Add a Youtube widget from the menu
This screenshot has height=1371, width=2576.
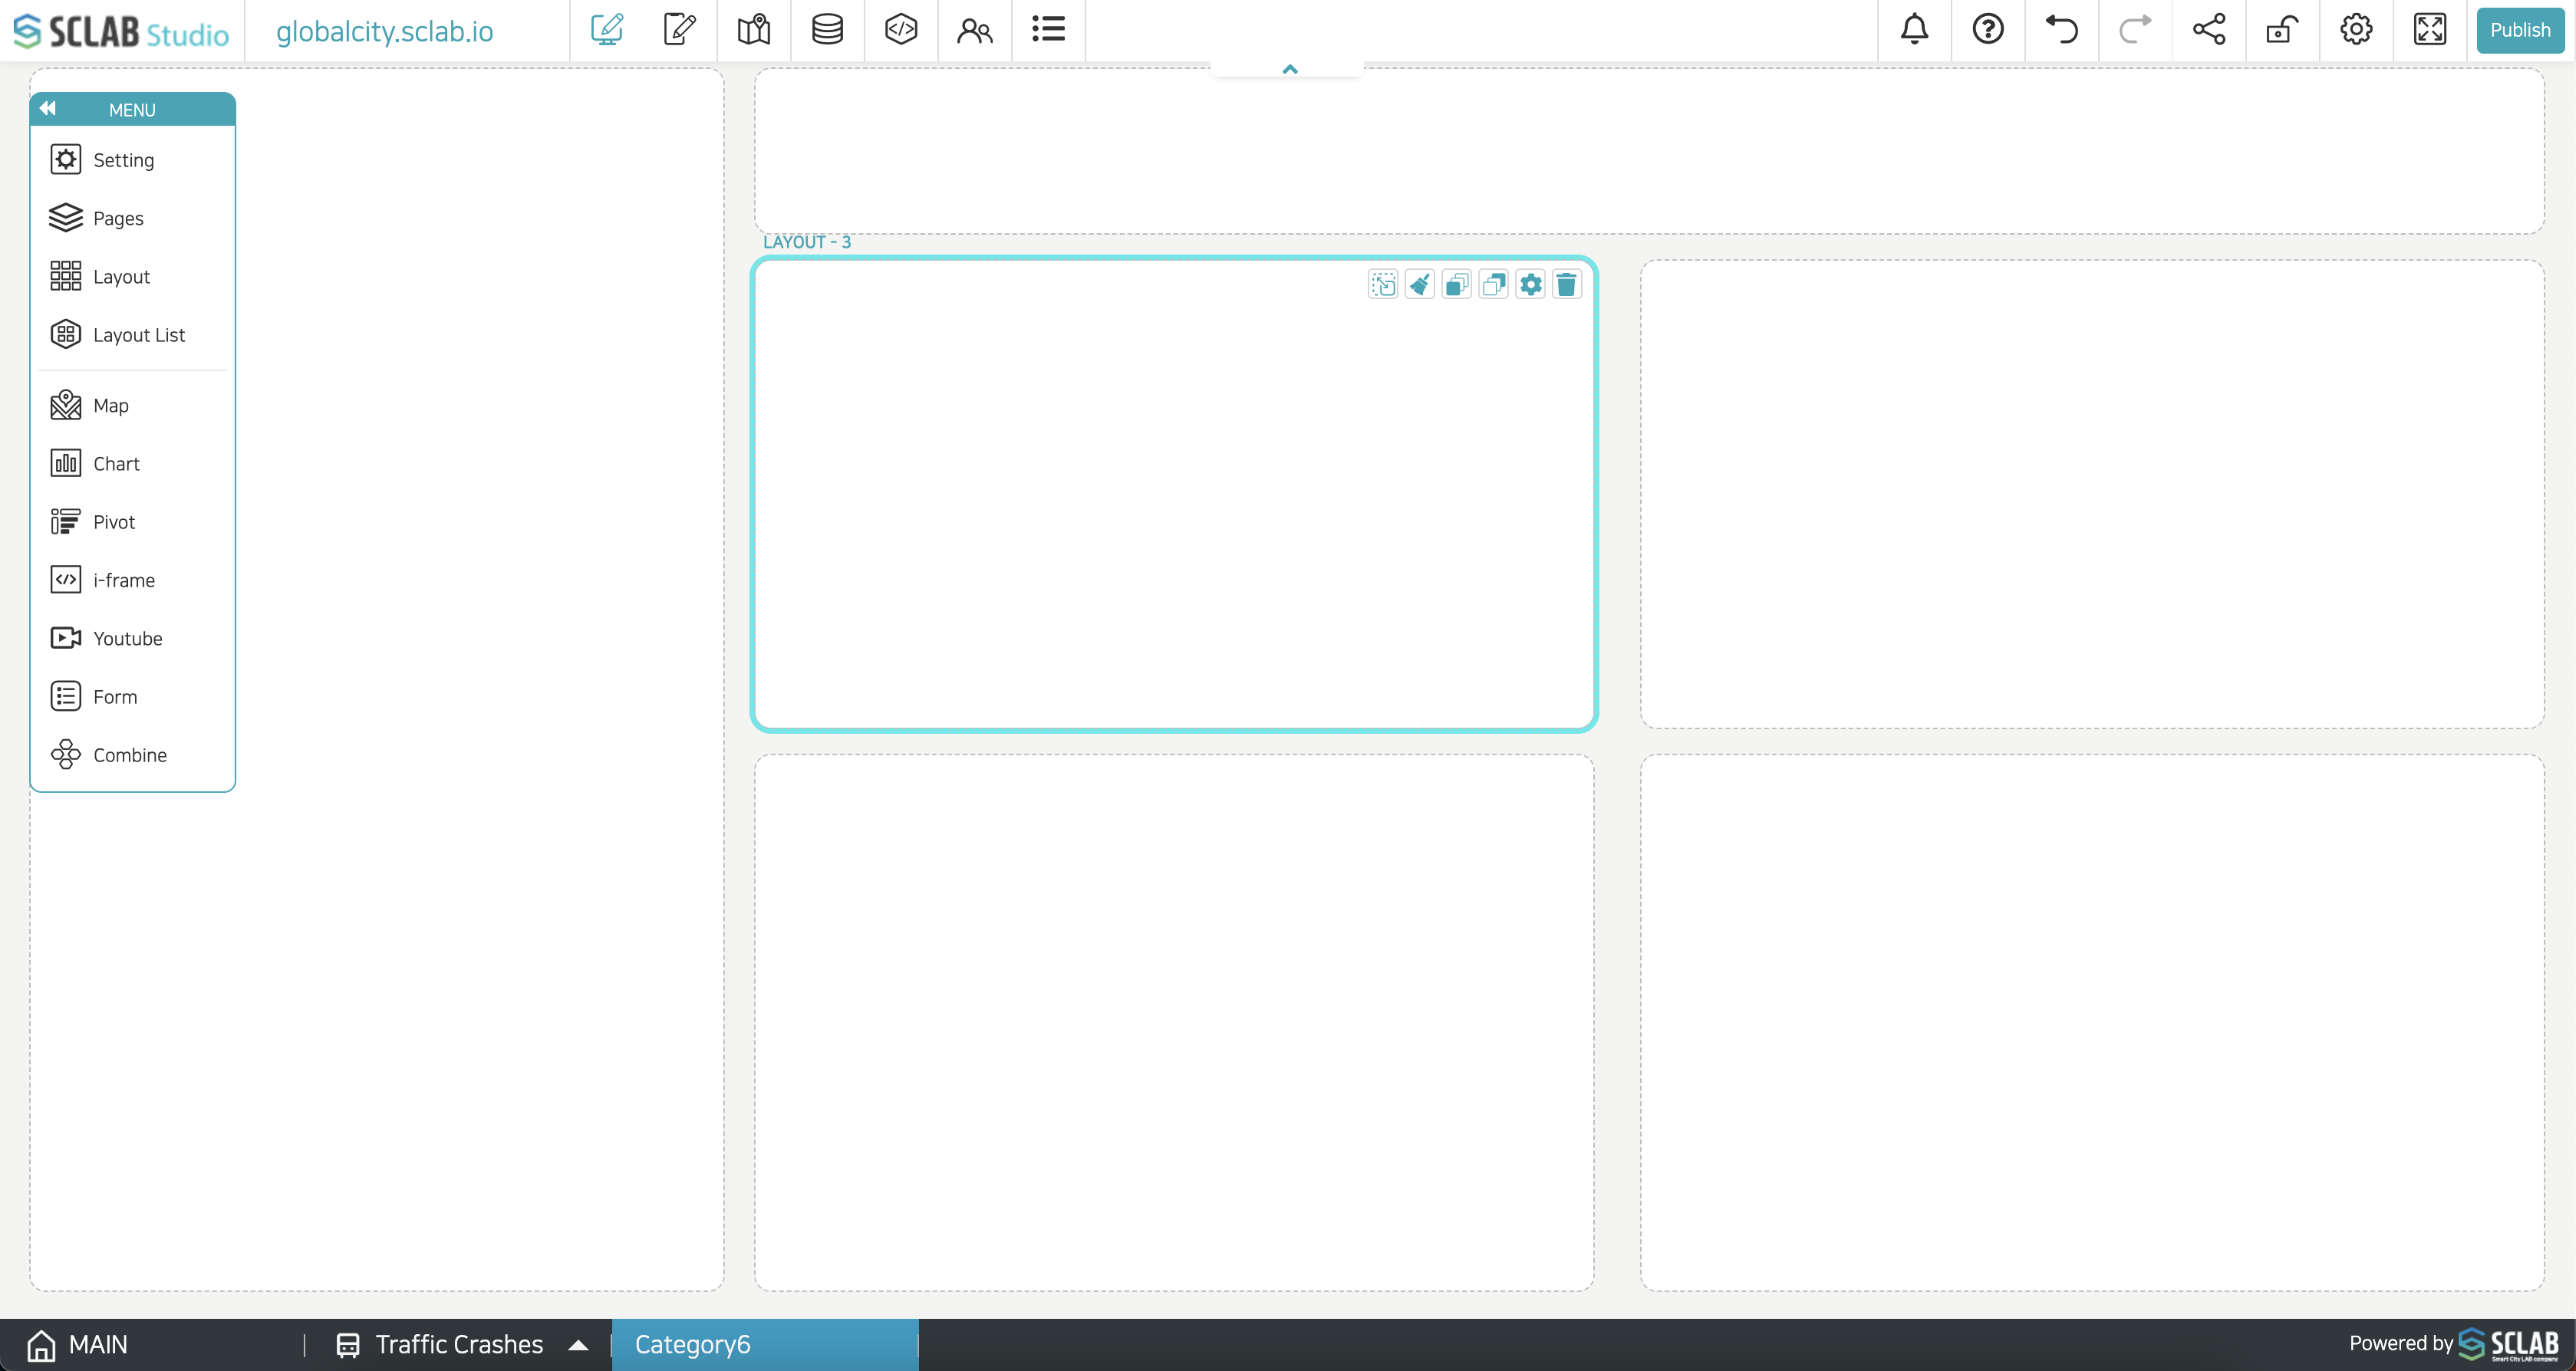pyautogui.click(x=132, y=637)
